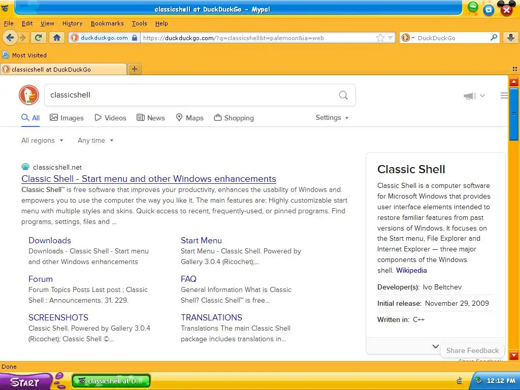Select the All results tab
The height and width of the screenshot is (390, 520).
[30, 118]
